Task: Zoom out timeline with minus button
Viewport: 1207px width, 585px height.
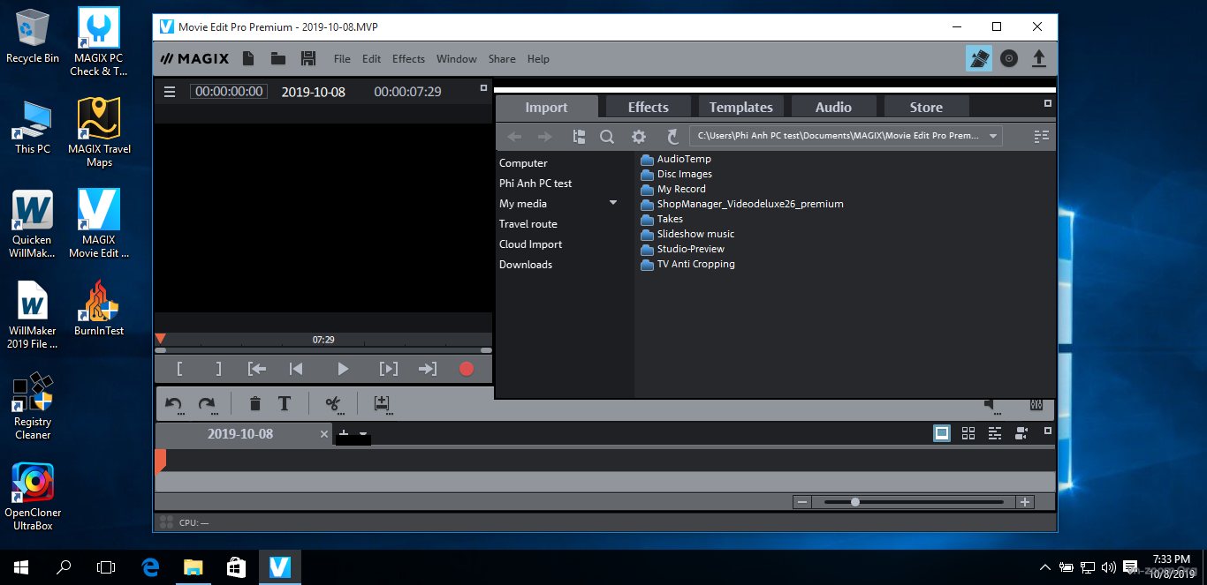Action: 802,502
